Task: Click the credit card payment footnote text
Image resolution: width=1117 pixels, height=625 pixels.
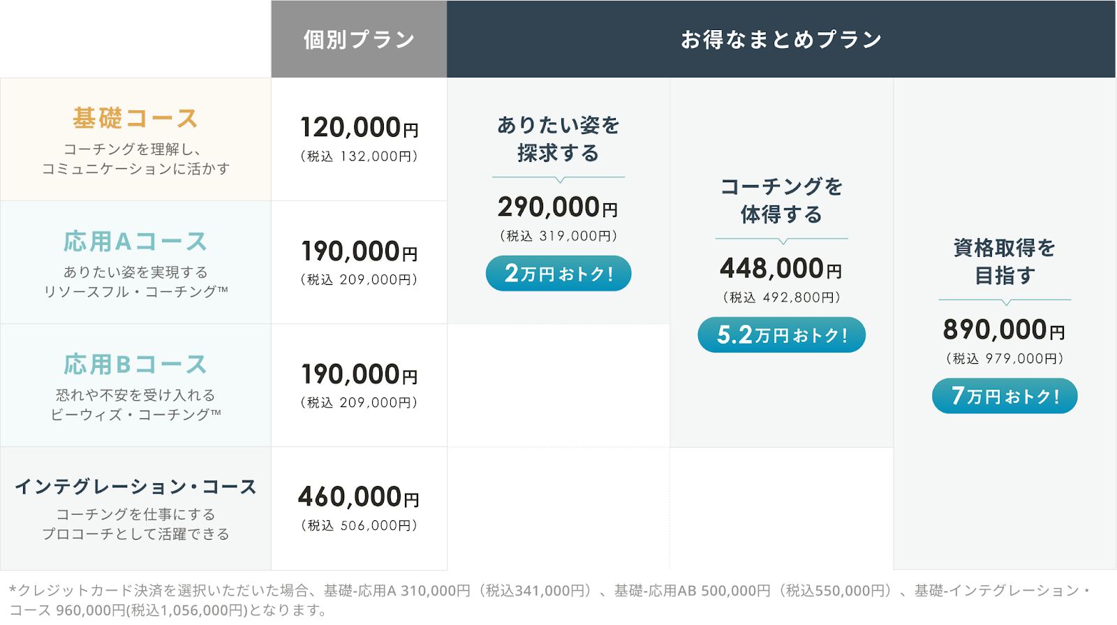Action: click(x=550, y=600)
